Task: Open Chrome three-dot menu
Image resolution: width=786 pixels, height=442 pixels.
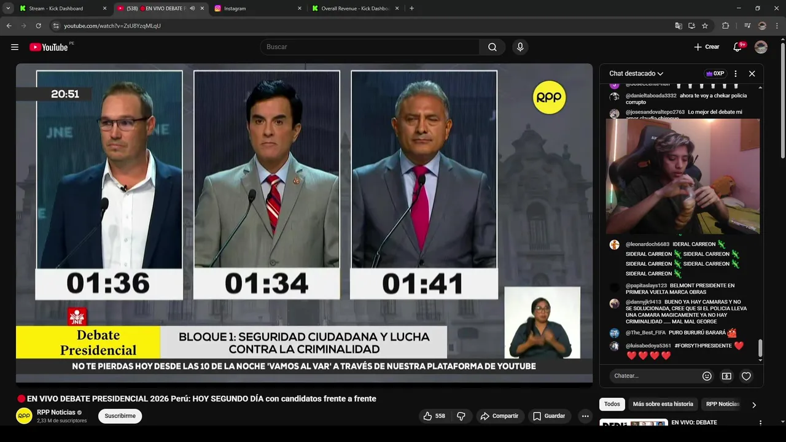Action: tap(777, 26)
